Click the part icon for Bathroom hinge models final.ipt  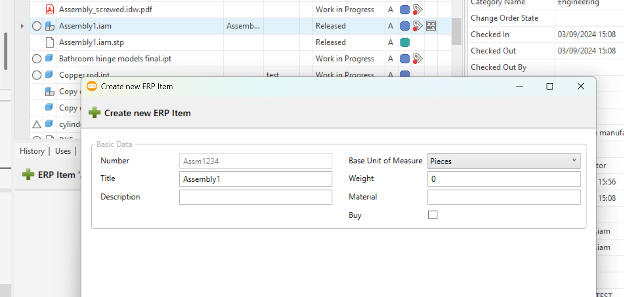[49, 59]
